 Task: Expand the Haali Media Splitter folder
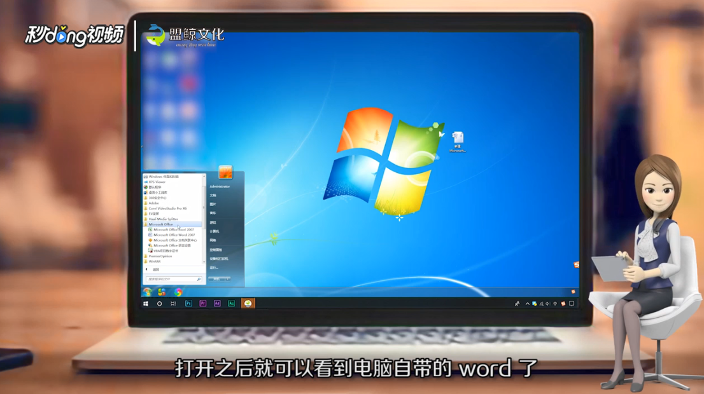161,219
